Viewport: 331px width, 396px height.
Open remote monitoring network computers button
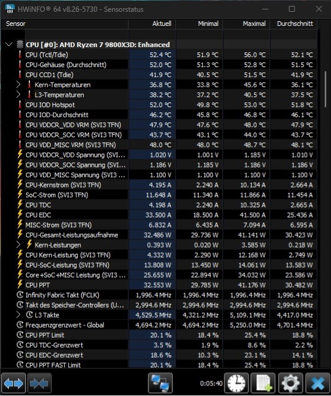pyautogui.click(x=160, y=384)
